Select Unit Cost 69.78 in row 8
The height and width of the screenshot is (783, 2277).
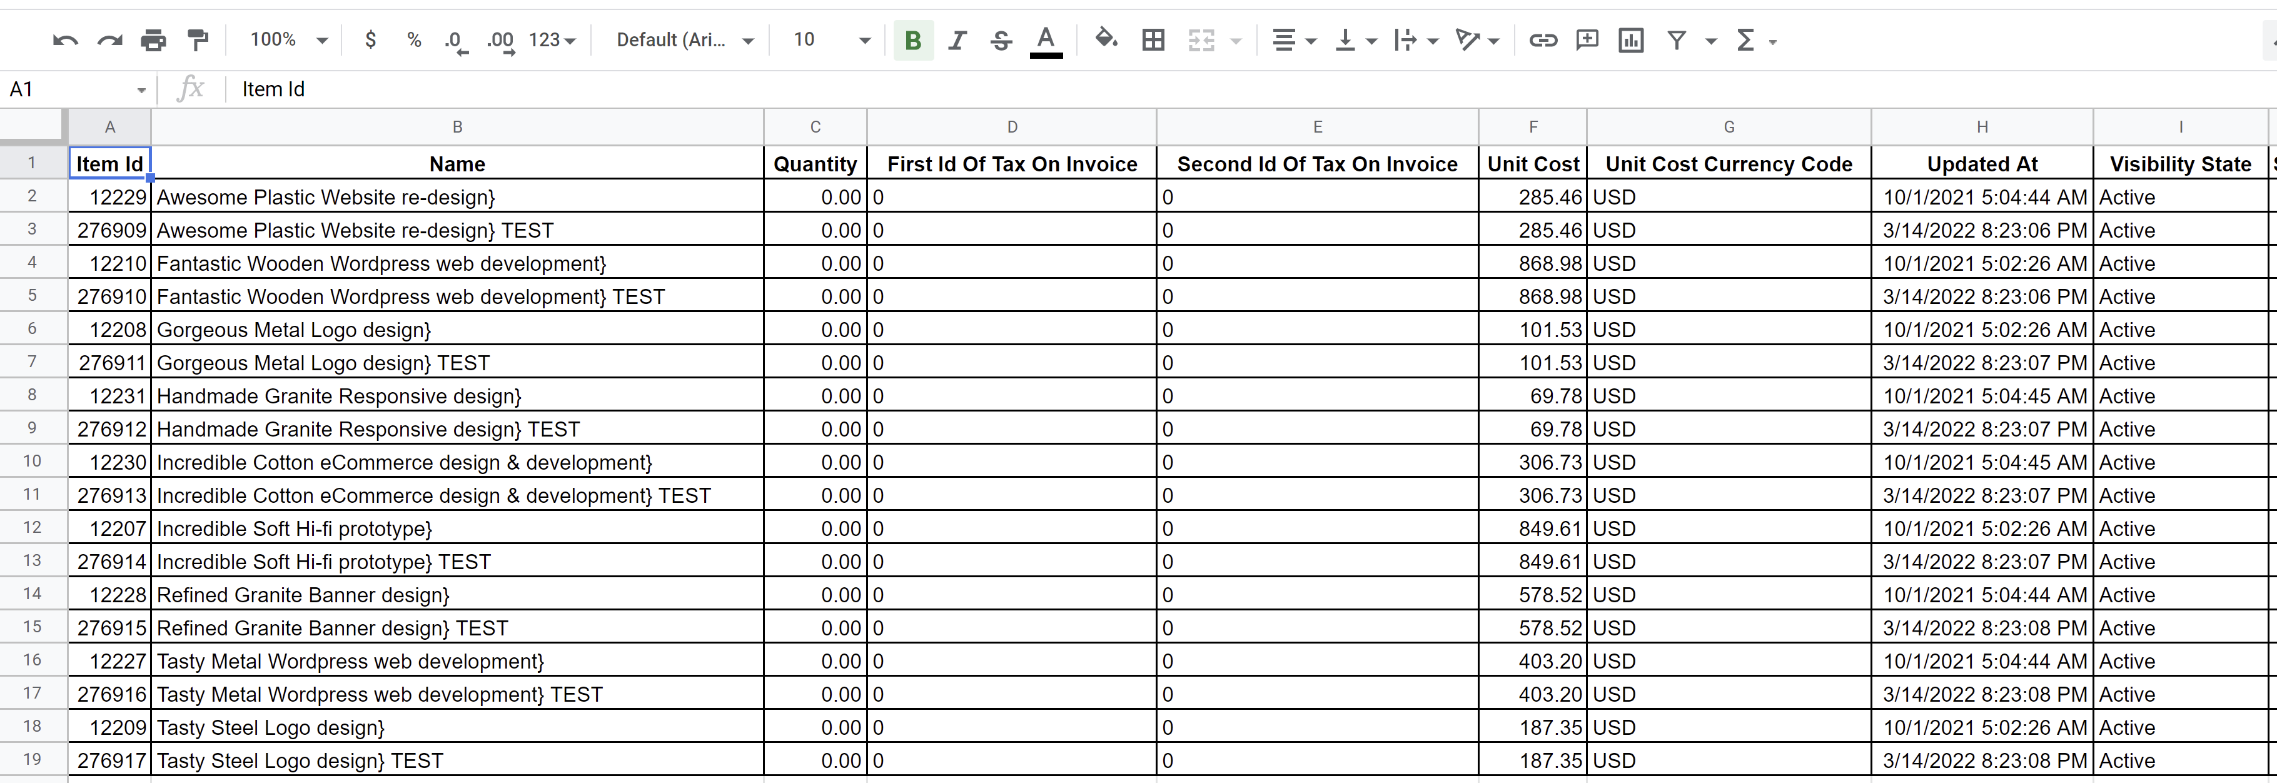1533,396
